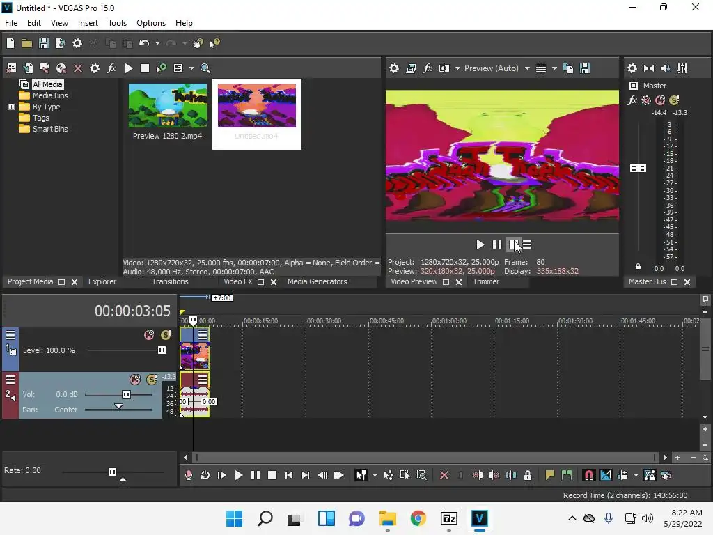Click Go to End in timeline transport
Screen dimensions: 713x535
(x=306, y=475)
